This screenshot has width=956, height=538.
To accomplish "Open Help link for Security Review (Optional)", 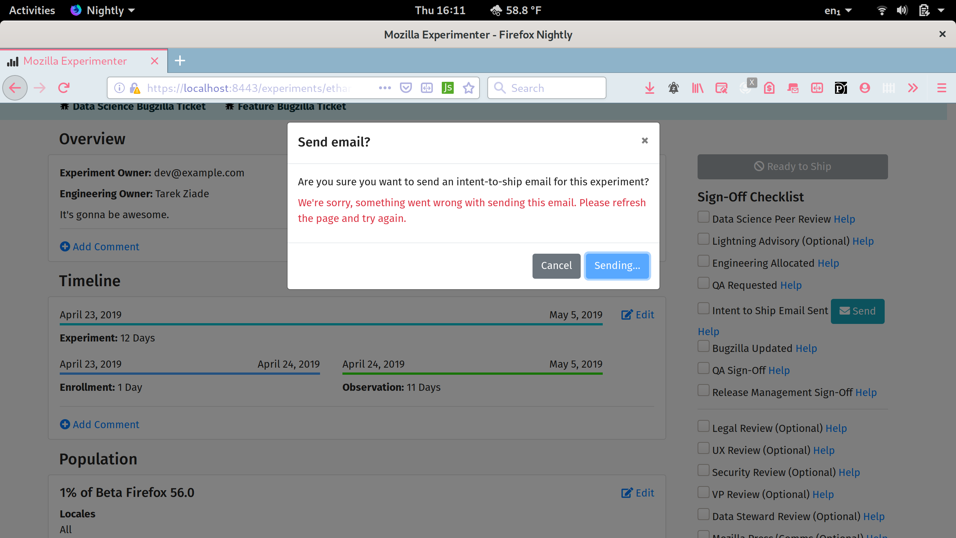I will pos(849,473).
